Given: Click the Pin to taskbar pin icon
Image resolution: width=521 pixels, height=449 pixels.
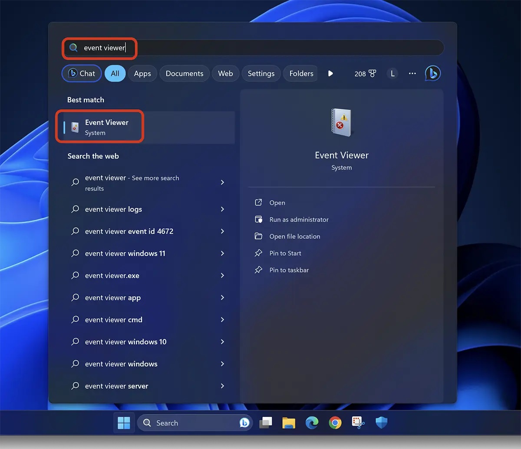Looking at the screenshot, I should [258, 270].
